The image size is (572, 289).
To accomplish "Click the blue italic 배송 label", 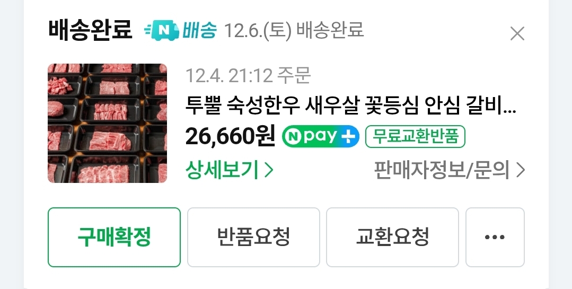I will click(x=199, y=30).
